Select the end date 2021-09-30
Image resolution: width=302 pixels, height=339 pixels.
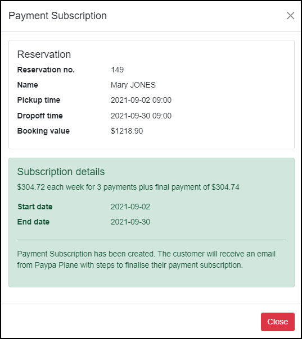coord(130,222)
